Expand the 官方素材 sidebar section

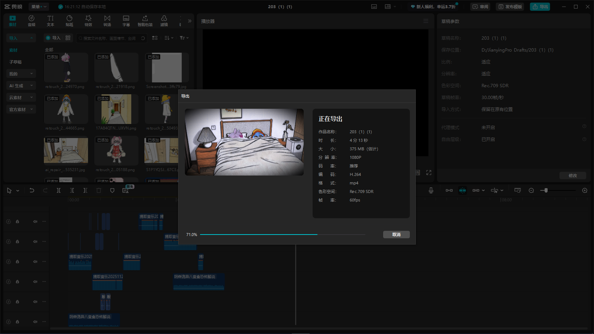[21, 109]
